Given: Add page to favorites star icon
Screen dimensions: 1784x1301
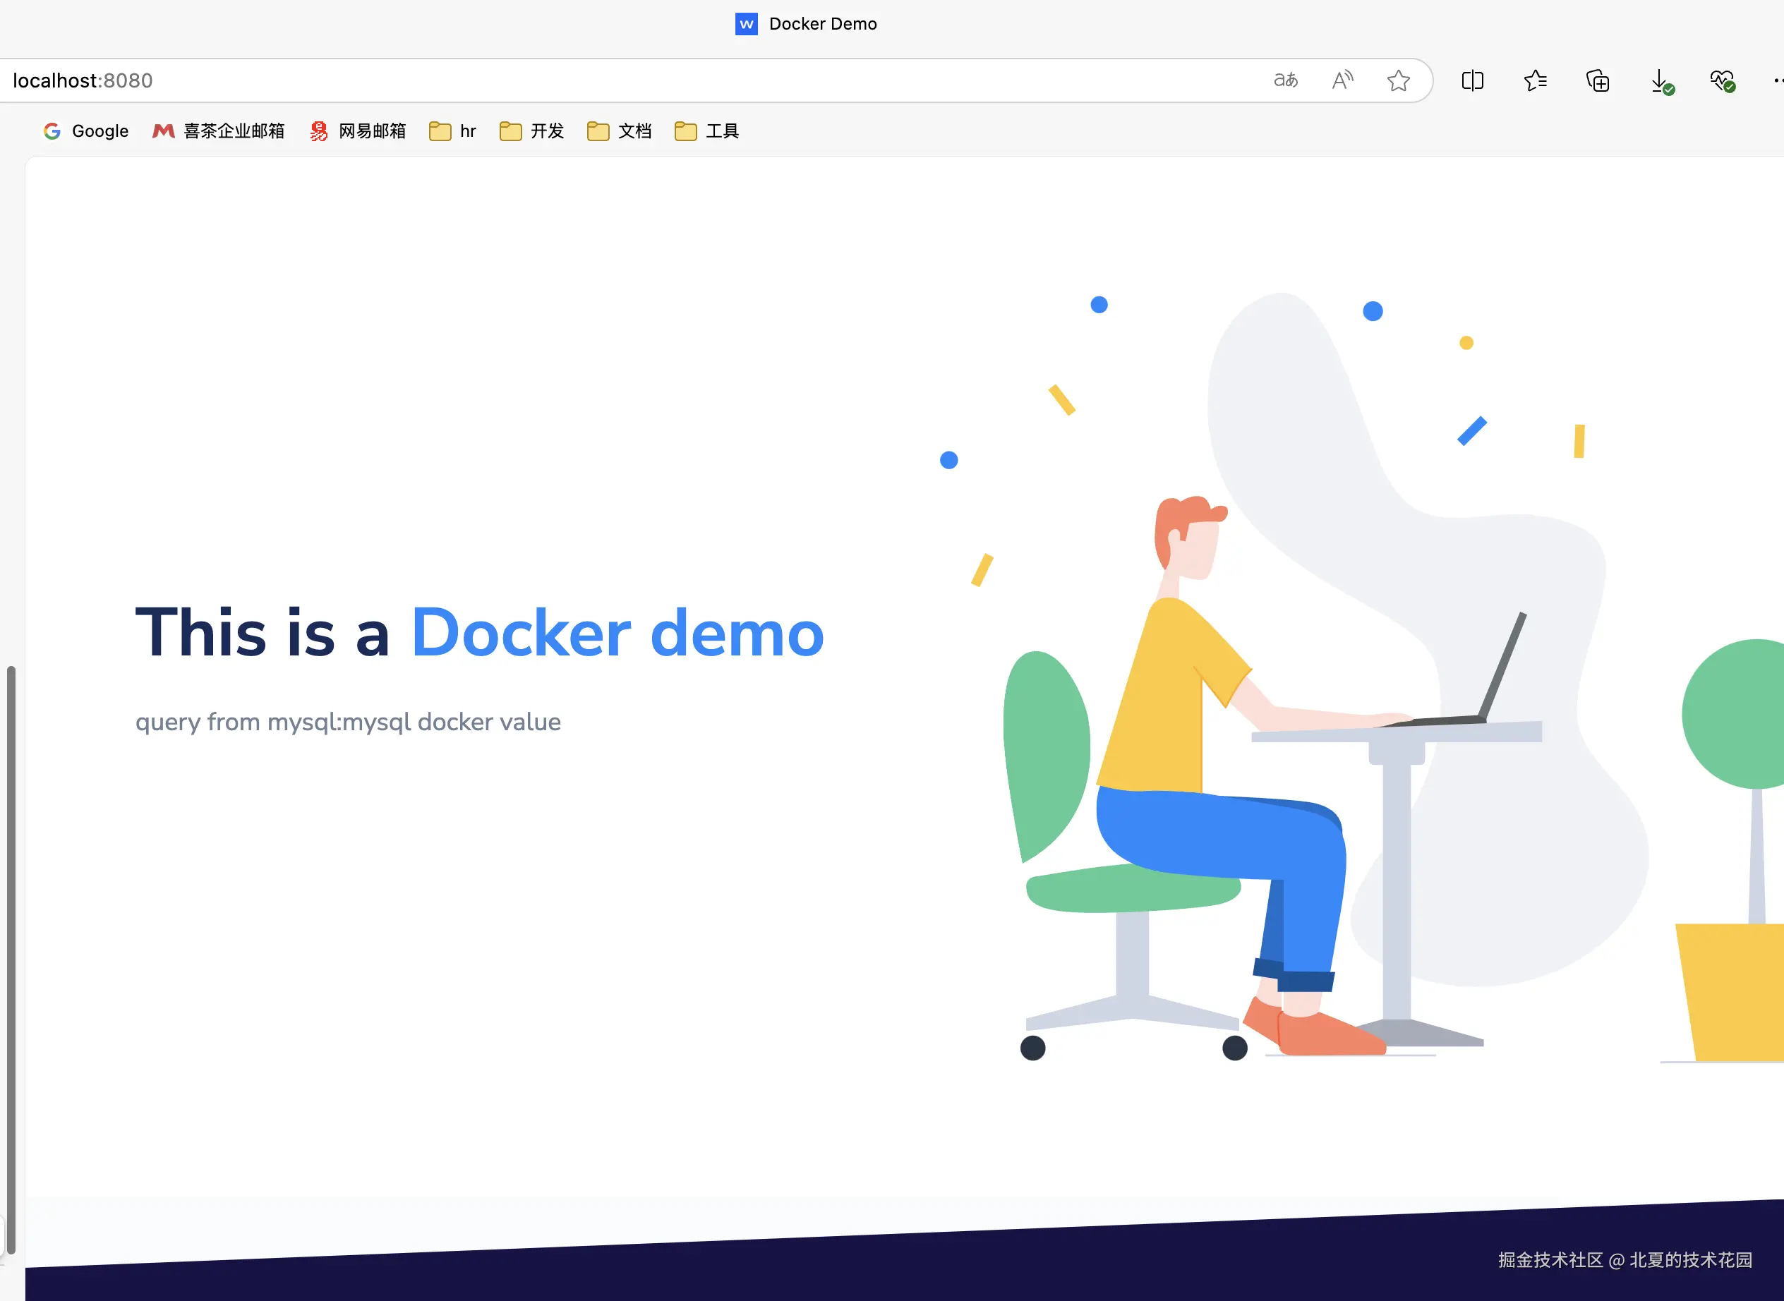Looking at the screenshot, I should coord(1398,80).
